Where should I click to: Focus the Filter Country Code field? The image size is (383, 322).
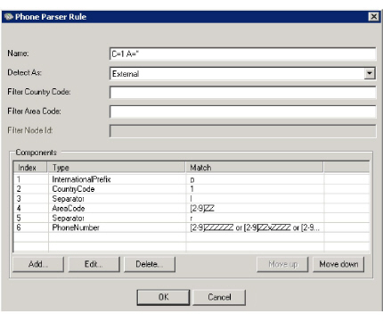click(242, 93)
